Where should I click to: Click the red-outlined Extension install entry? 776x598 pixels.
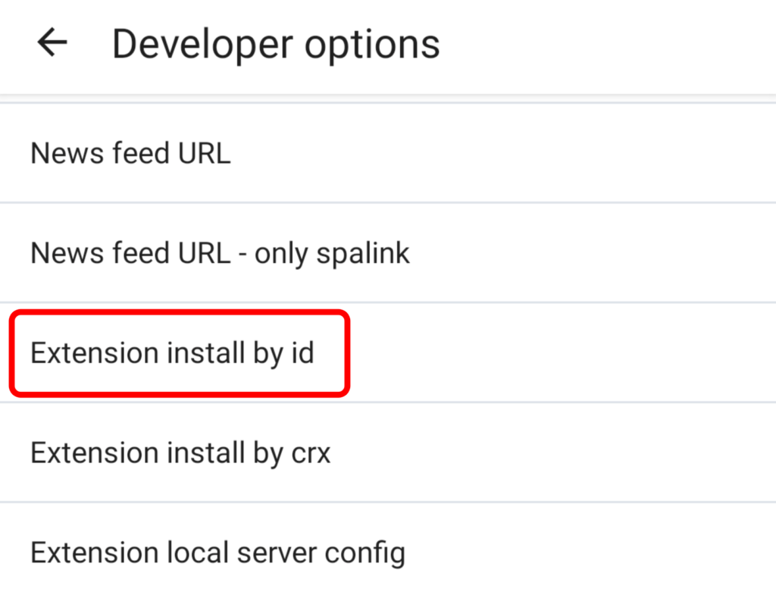(x=180, y=353)
